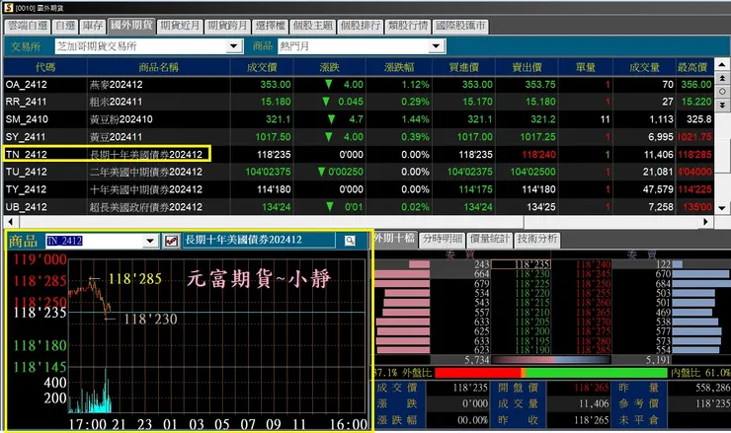The image size is (731, 433).
Task: Click ask price 118'285 in order book
Action: (593, 350)
